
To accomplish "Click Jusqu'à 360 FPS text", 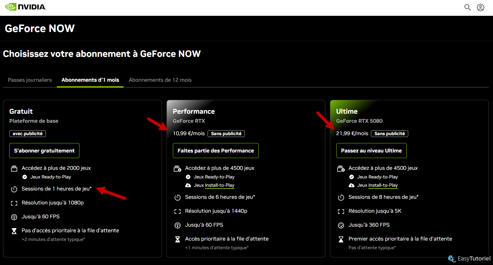I will click(x=369, y=225).
